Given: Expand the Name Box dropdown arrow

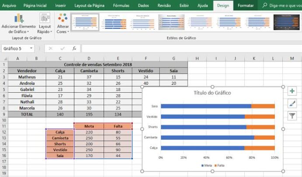Looking at the screenshot, I should click(31, 48).
